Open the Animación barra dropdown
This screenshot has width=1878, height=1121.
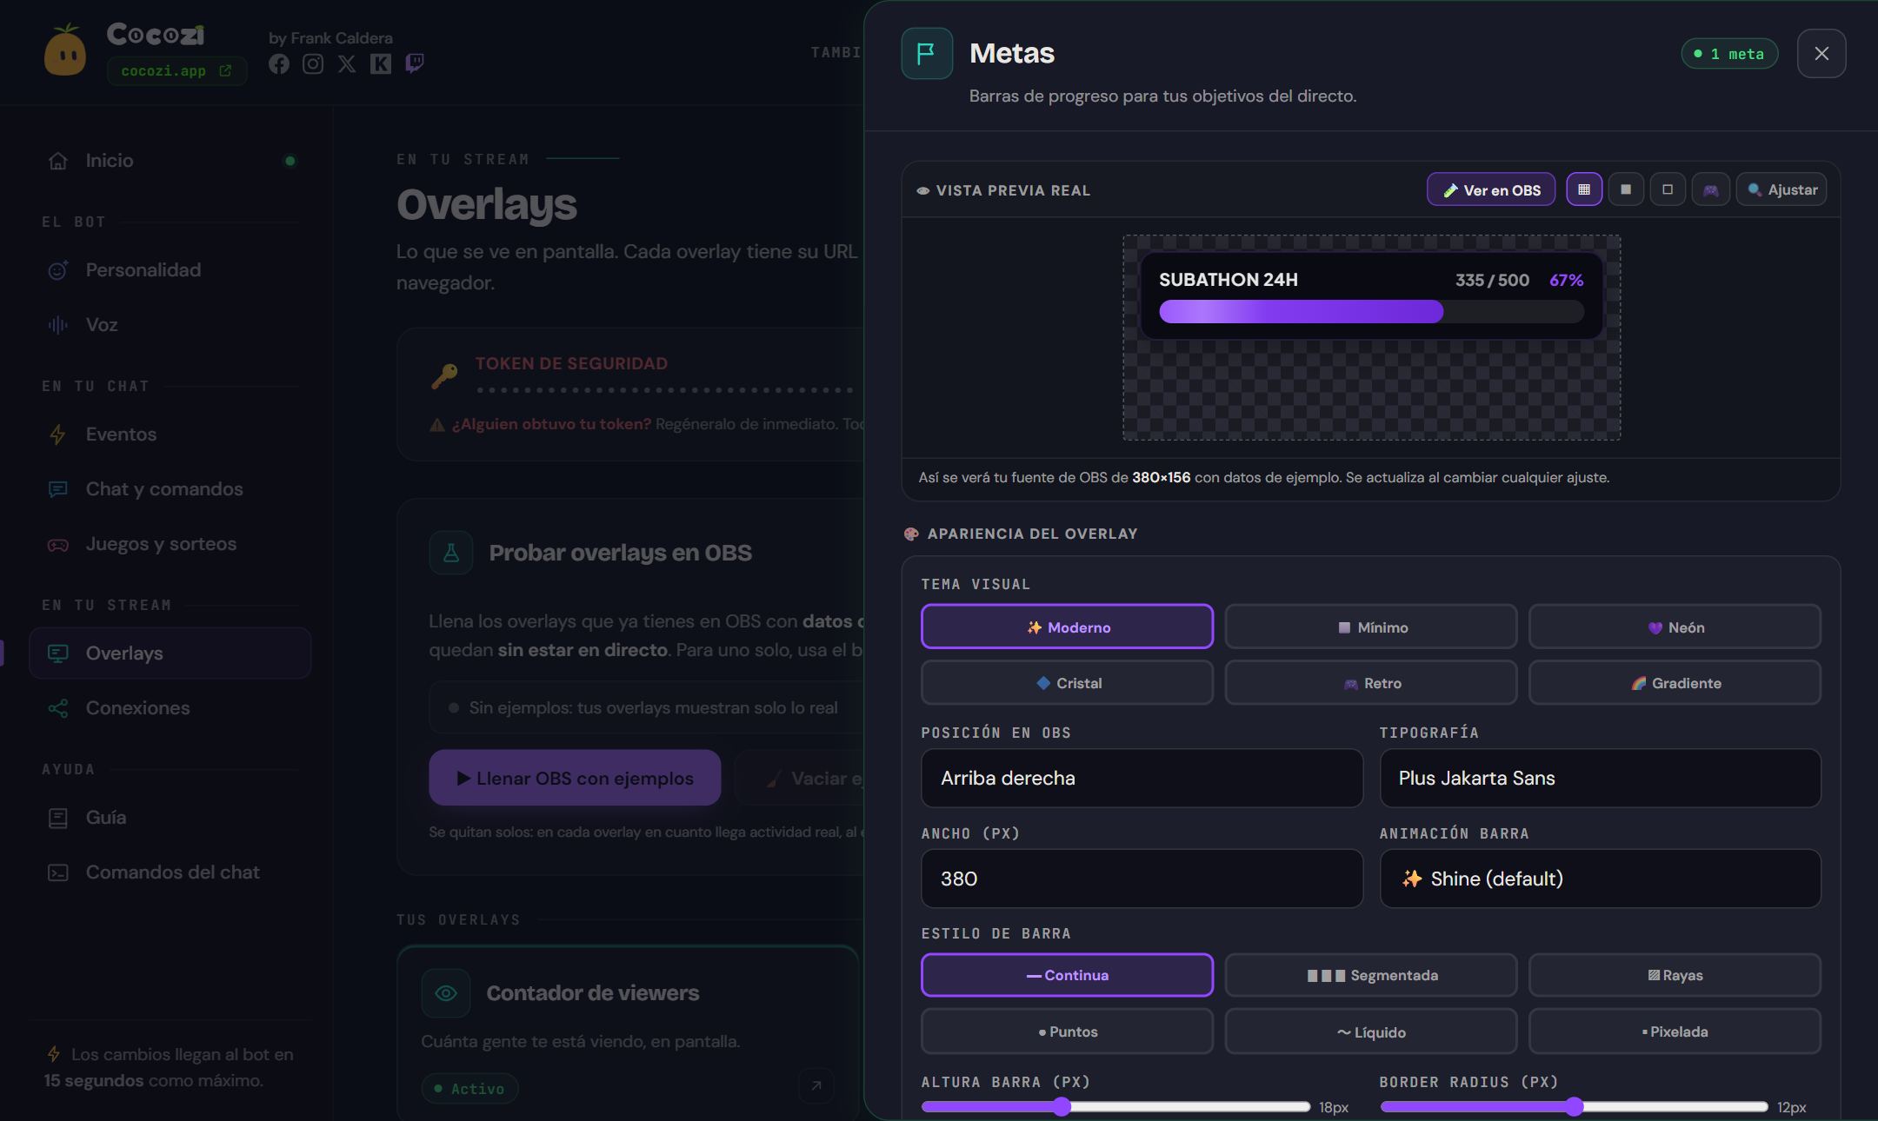pyautogui.click(x=1600, y=879)
